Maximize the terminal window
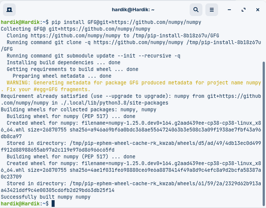The width and height of the screenshot is (266, 208). [x=243, y=10]
